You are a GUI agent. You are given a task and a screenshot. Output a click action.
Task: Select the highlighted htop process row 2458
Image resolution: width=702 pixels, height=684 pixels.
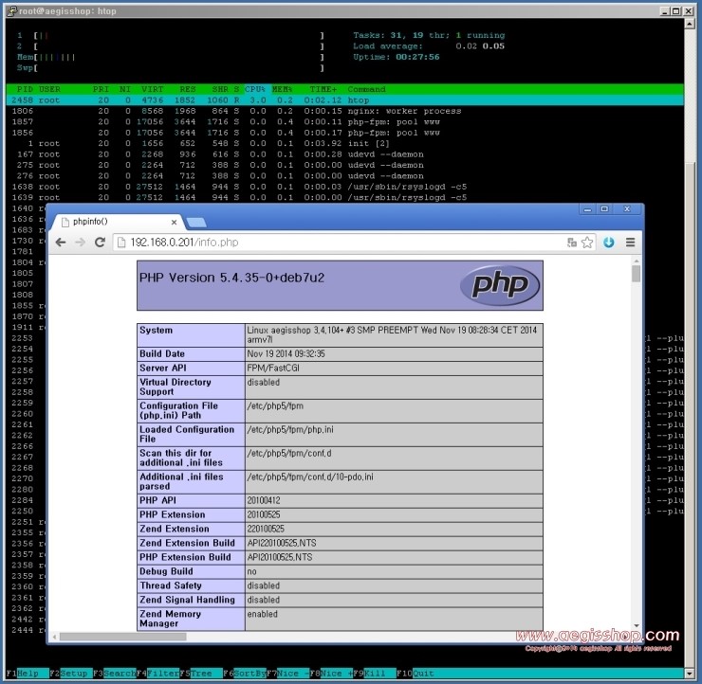(344, 100)
